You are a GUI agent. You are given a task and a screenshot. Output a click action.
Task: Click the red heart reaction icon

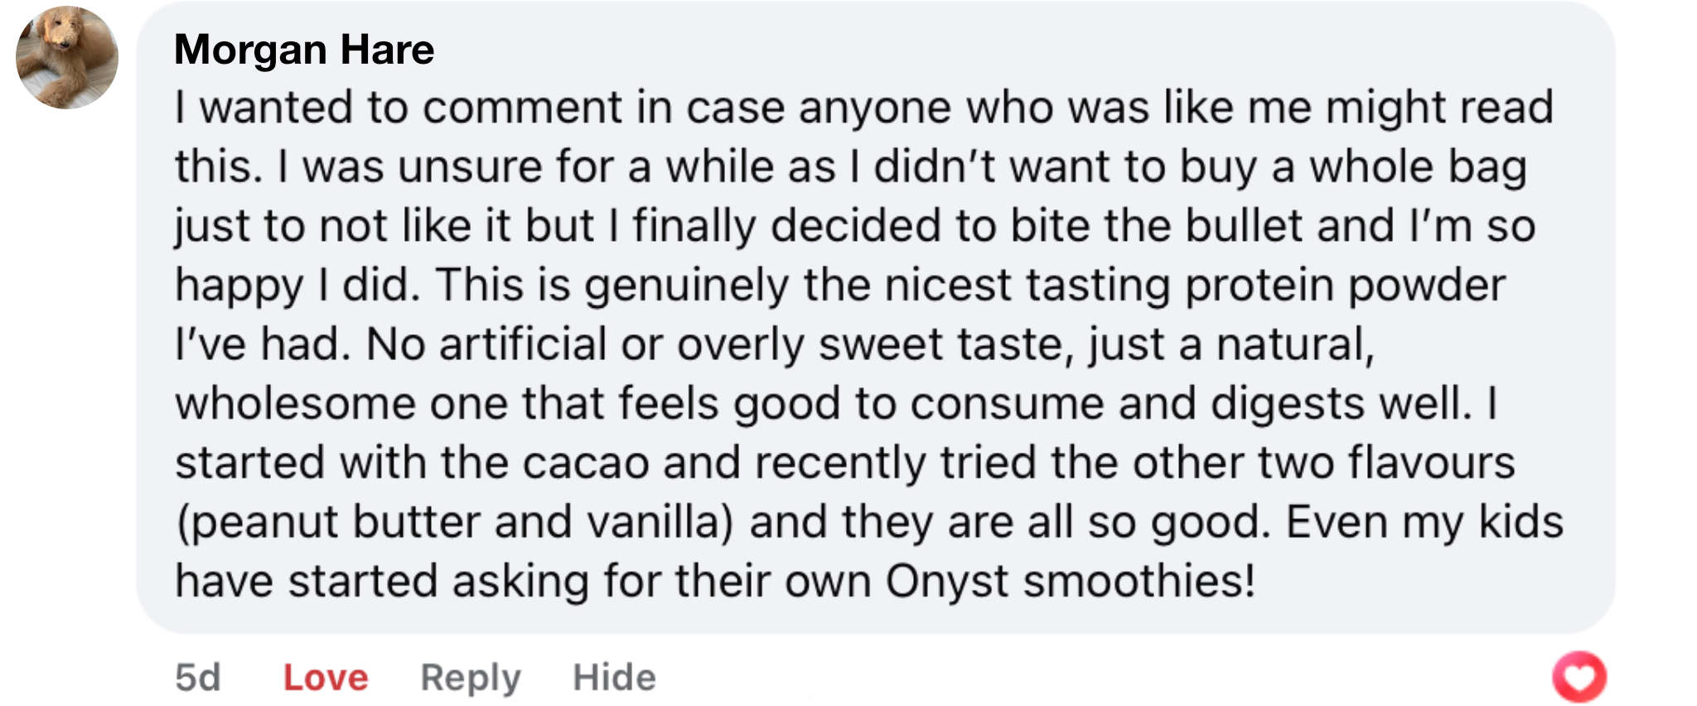click(x=1579, y=677)
